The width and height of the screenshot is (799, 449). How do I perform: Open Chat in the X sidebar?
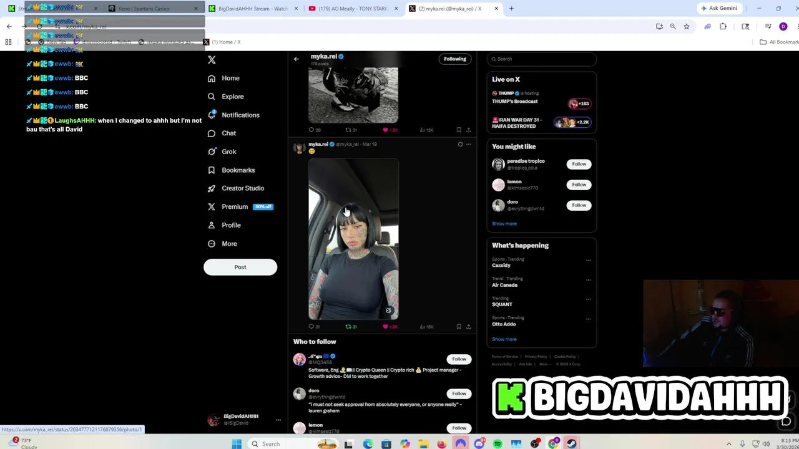pyautogui.click(x=222, y=133)
